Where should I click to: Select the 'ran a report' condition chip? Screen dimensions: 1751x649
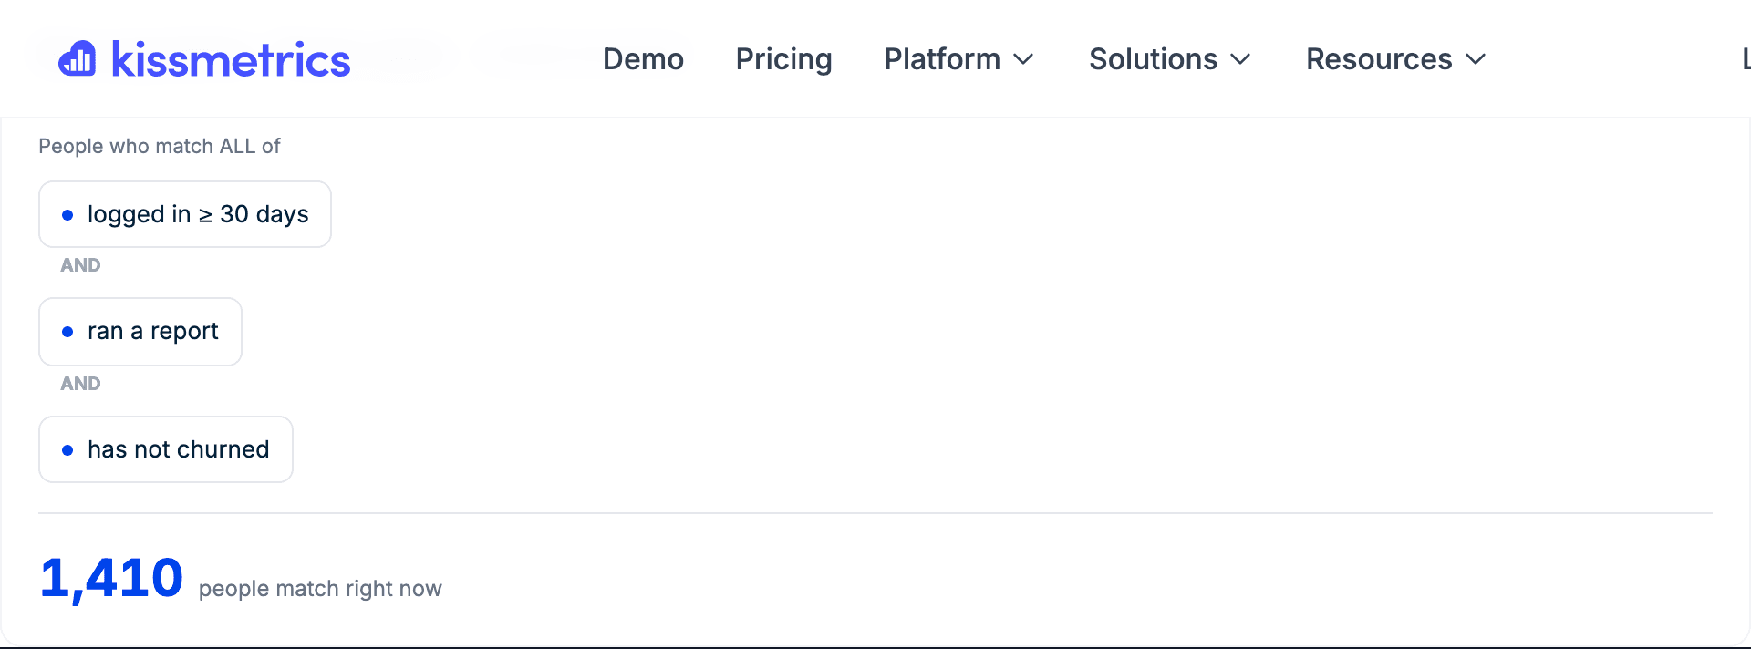tap(140, 332)
